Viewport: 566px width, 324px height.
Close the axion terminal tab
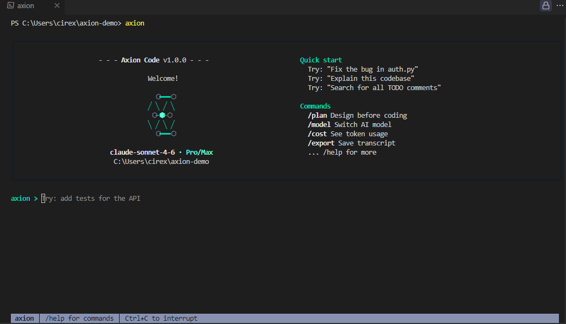click(x=57, y=5)
